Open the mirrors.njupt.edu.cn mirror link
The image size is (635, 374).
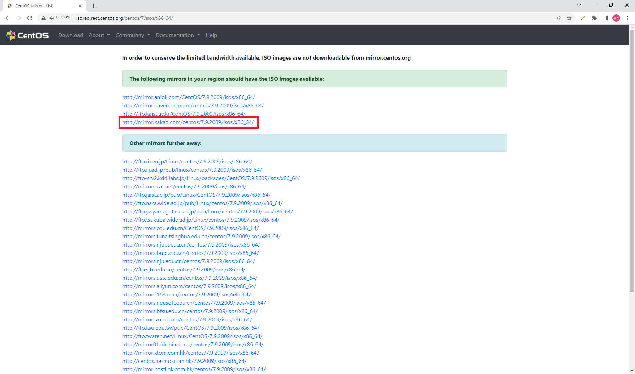coord(191,245)
